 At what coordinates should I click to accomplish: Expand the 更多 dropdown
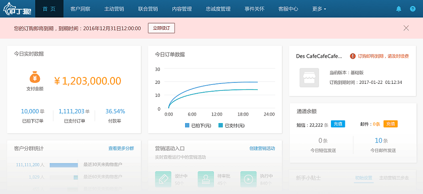point(319,9)
